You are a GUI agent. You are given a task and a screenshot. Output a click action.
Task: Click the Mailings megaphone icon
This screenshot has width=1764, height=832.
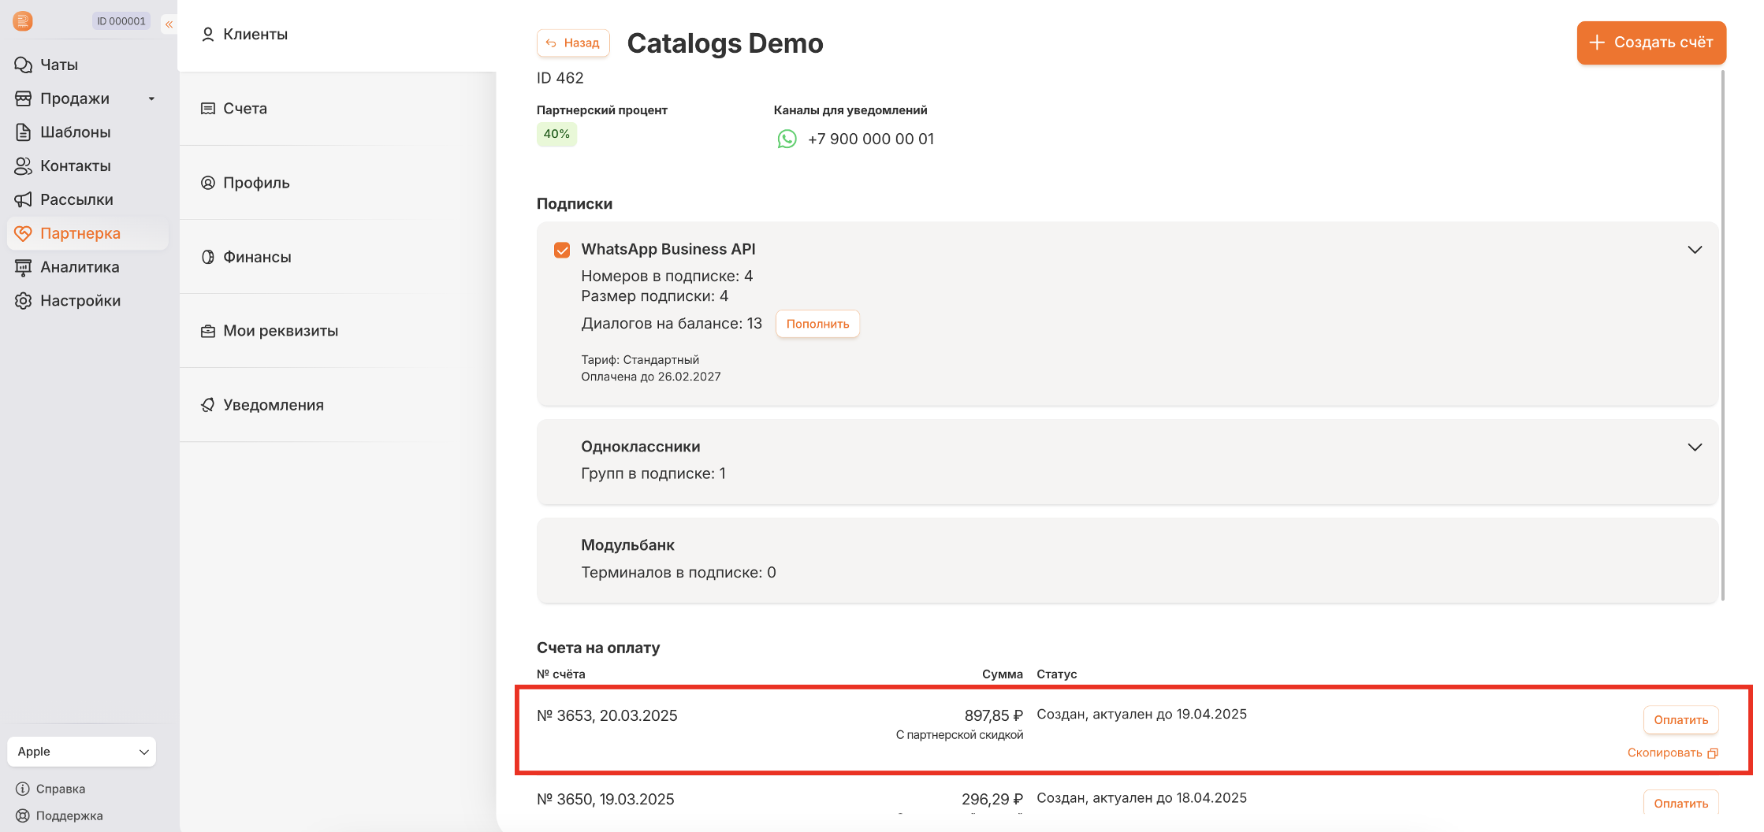point(24,200)
